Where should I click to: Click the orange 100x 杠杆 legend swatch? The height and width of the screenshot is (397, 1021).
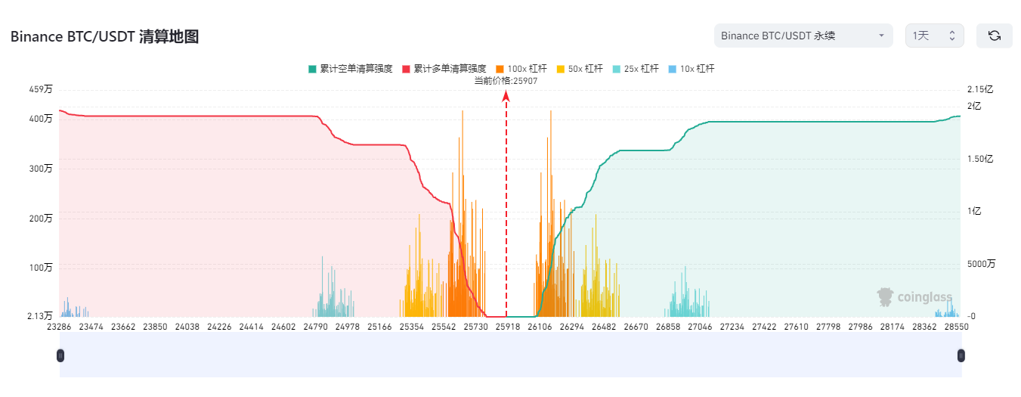[x=500, y=69]
